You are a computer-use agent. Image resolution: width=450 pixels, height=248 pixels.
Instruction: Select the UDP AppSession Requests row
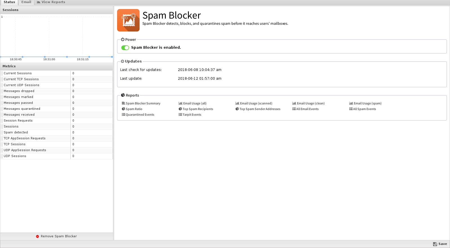57,150
